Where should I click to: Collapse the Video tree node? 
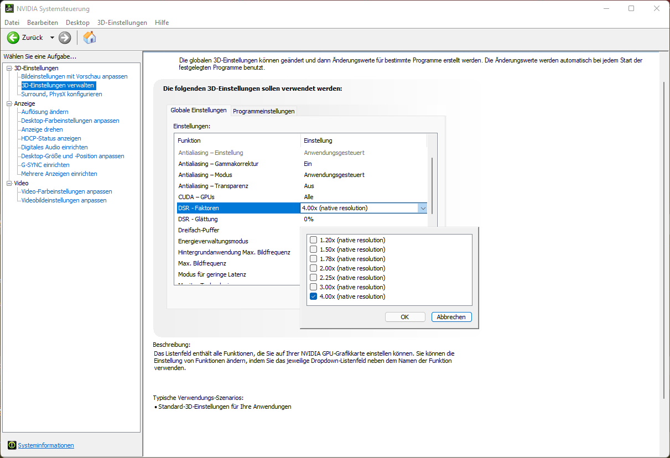coord(9,183)
